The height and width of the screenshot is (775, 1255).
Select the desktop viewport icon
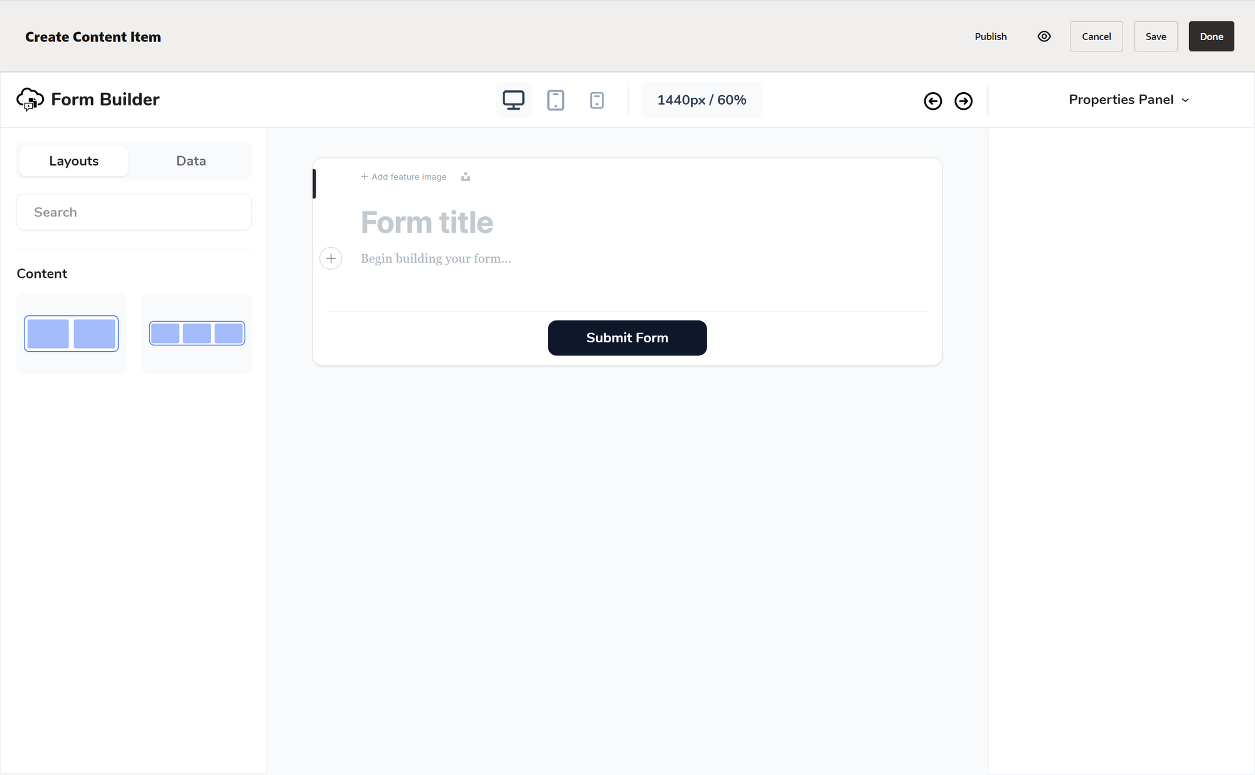[513, 100]
